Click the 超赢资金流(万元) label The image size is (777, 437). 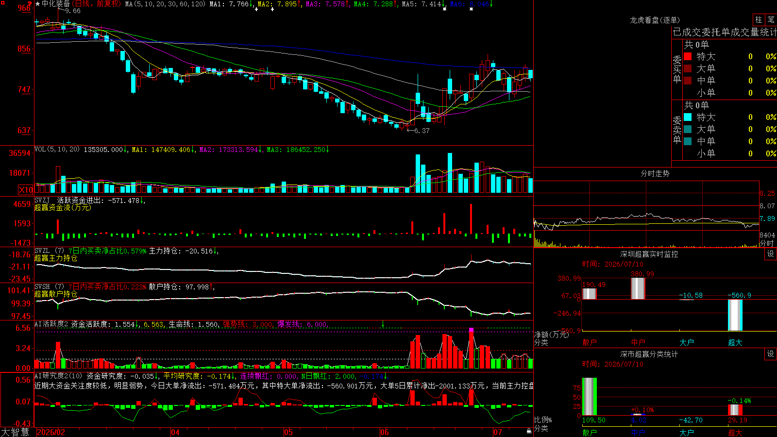point(63,207)
